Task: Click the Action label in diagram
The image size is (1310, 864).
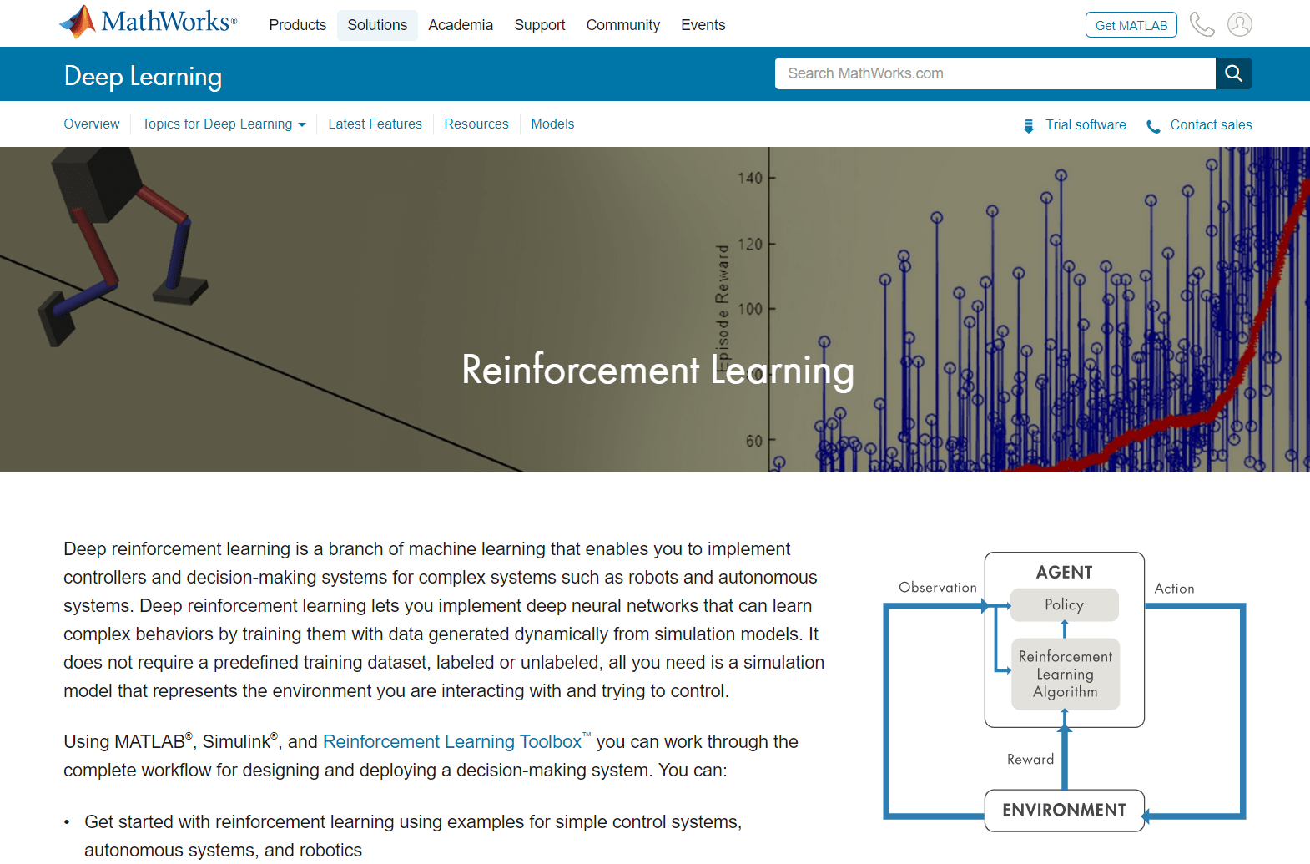Action: tap(1174, 588)
